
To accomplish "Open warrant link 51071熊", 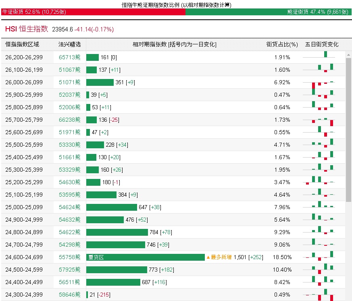I will (x=70, y=82).
